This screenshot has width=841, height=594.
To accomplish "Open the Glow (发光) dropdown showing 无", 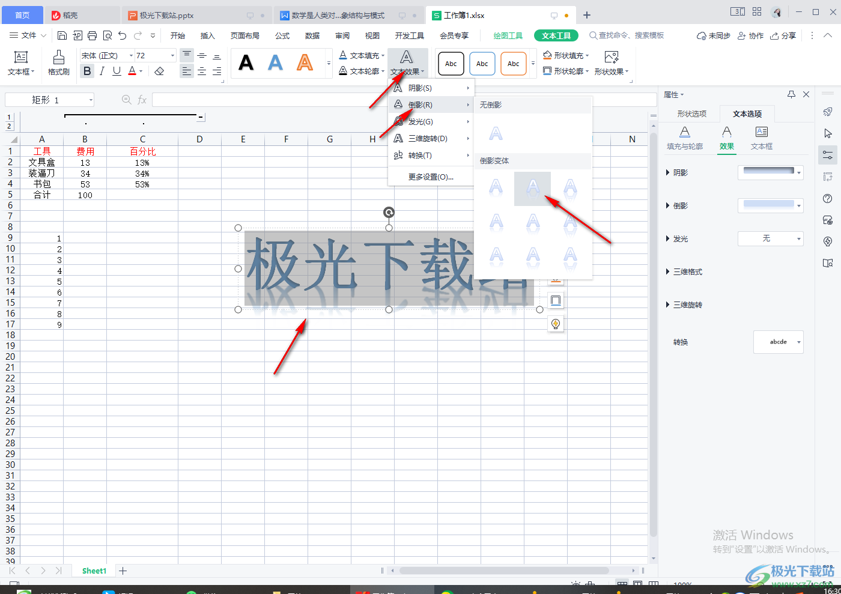I will point(771,238).
